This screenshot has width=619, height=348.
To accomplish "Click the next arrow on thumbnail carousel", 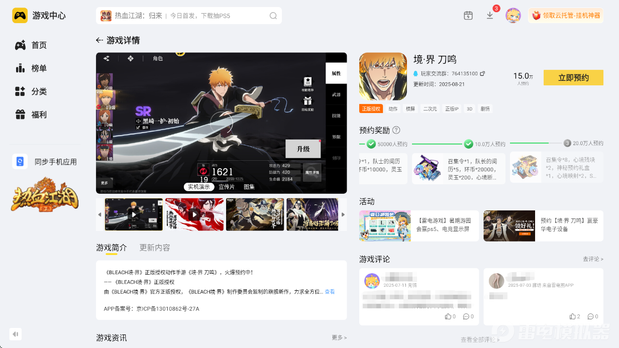I will click(342, 214).
